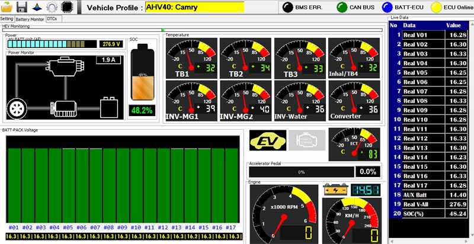Click the floppy disk save icon
Viewport: 474px width, 244px height.
22,7
